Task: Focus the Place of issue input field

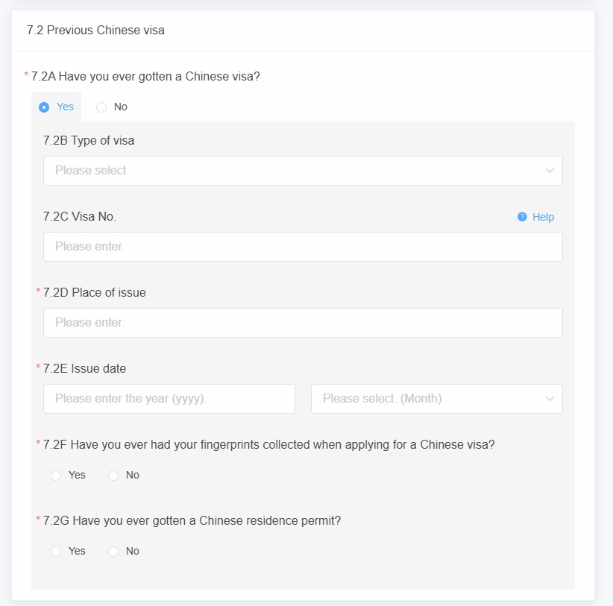Action: tap(303, 323)
